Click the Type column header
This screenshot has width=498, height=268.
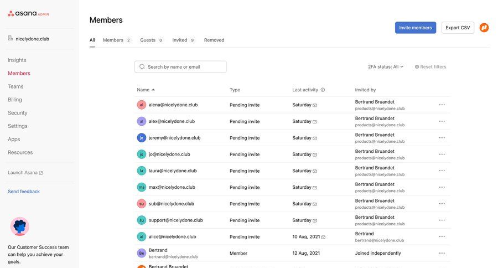pos(235,90)
